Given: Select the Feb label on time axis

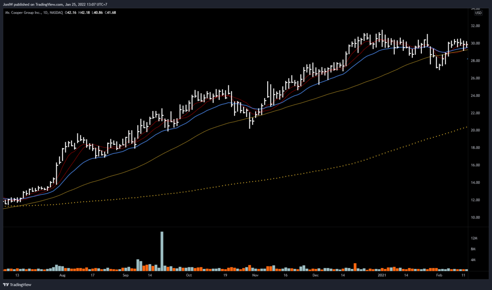Looking at the screenshot, I should pyautogui.click(x=439, y=277).
